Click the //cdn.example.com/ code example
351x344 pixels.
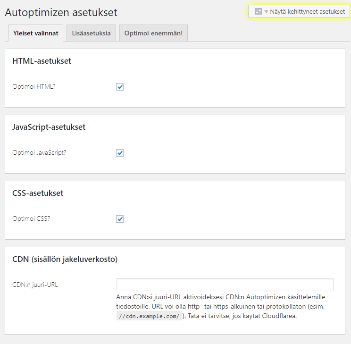[x=149, y=316]
